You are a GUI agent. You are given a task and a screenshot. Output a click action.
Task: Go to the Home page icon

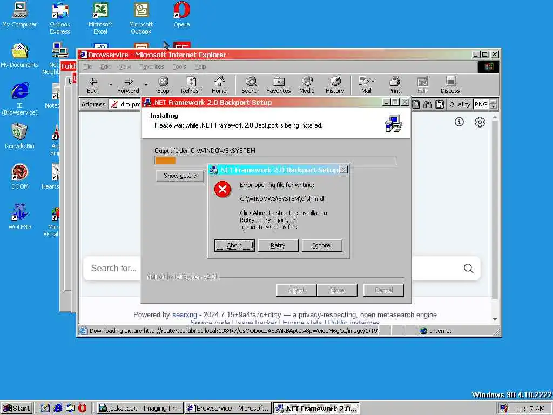tap(219, 85)
